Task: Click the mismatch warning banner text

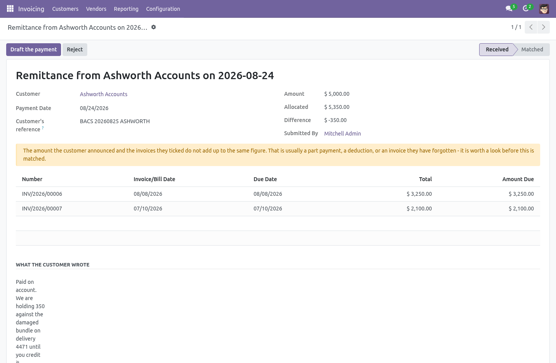Action: click(278, 154)
